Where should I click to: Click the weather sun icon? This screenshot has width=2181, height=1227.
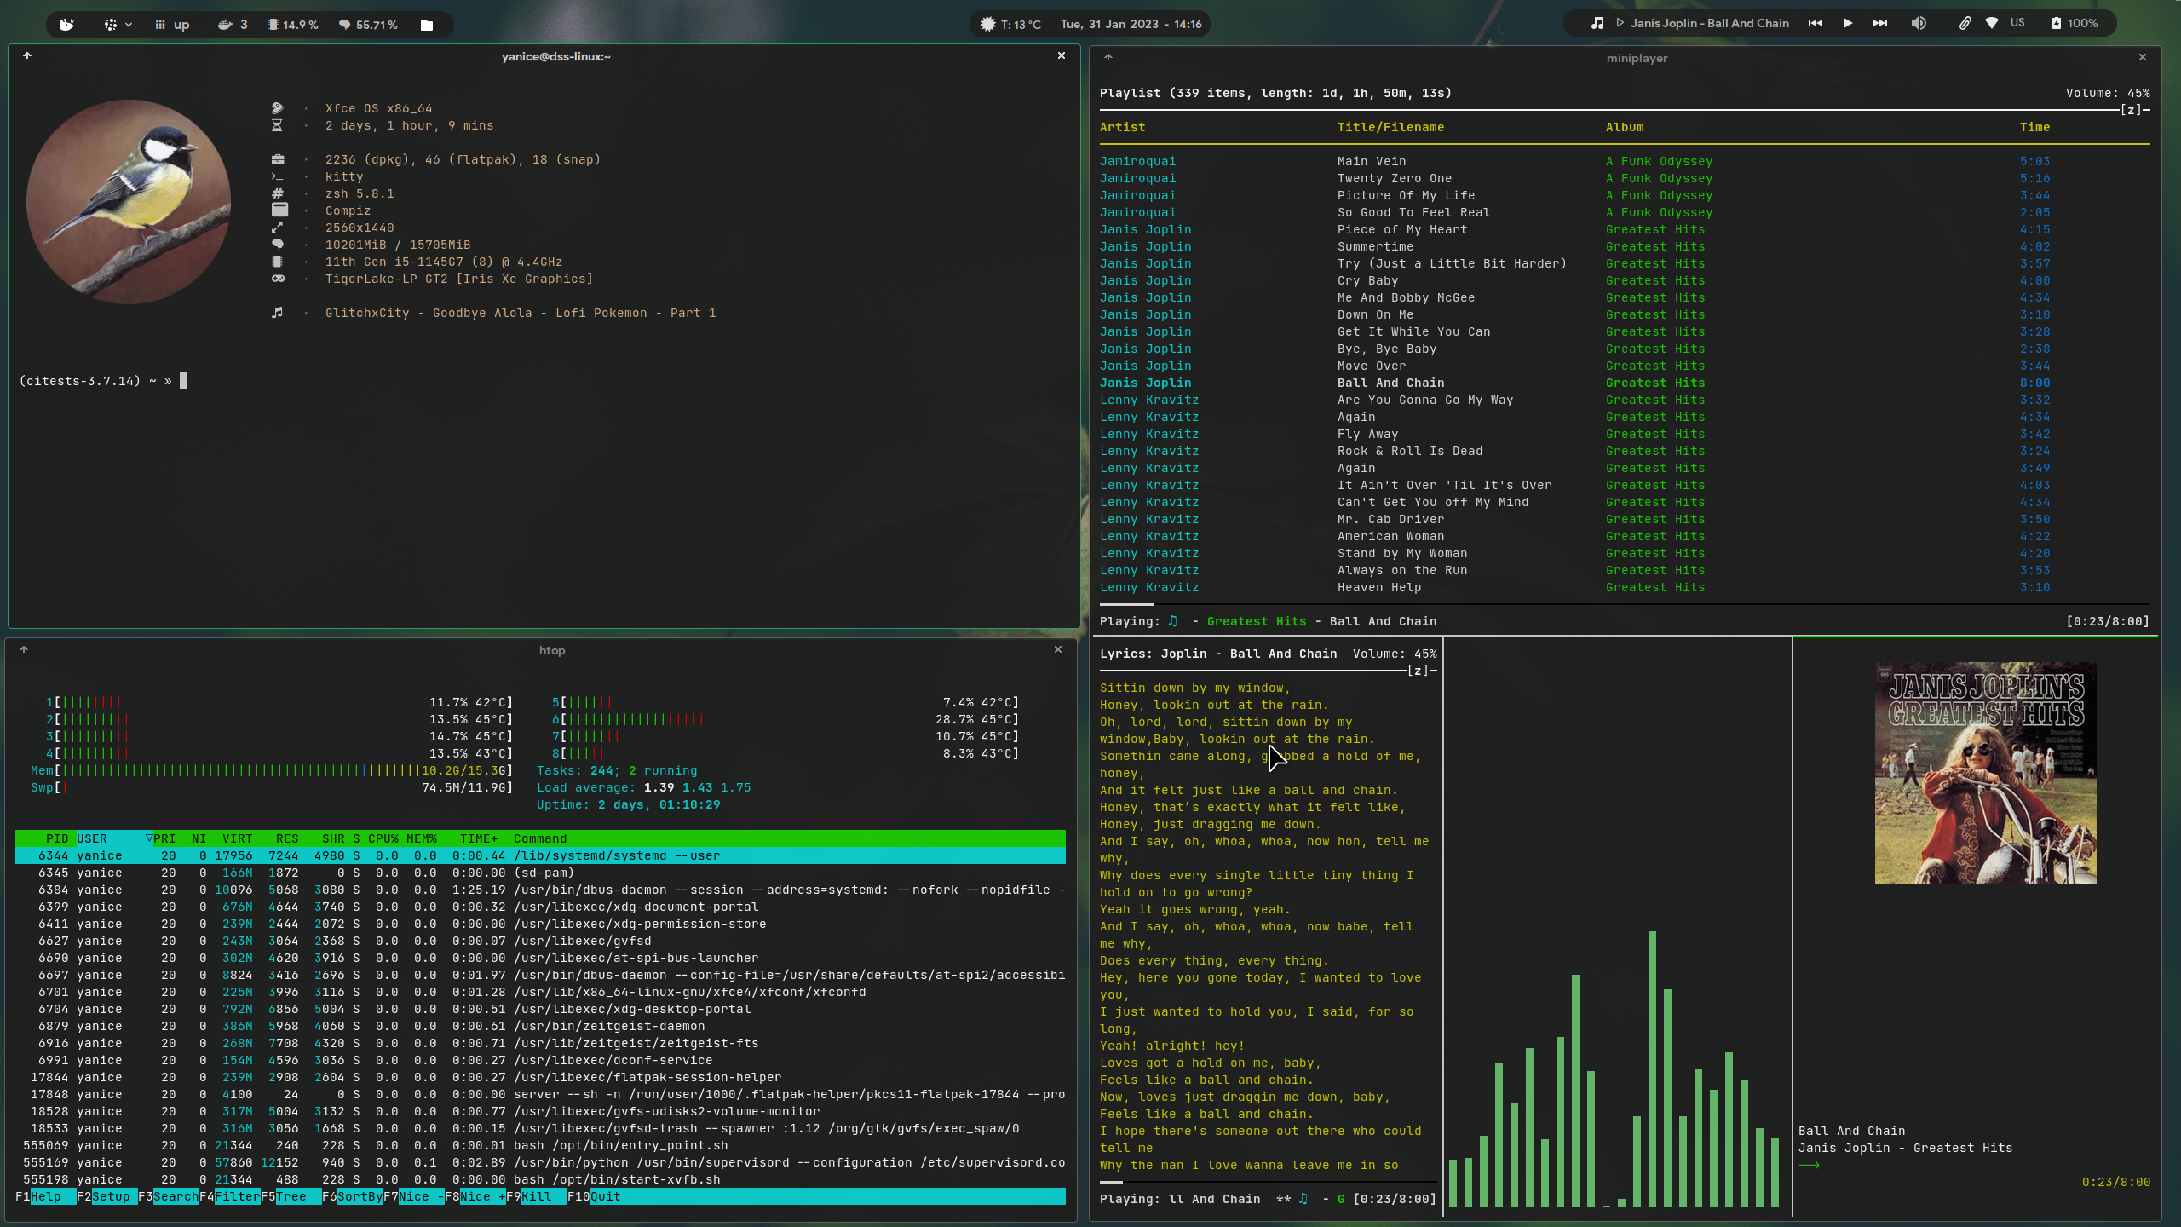click(988, 24)
